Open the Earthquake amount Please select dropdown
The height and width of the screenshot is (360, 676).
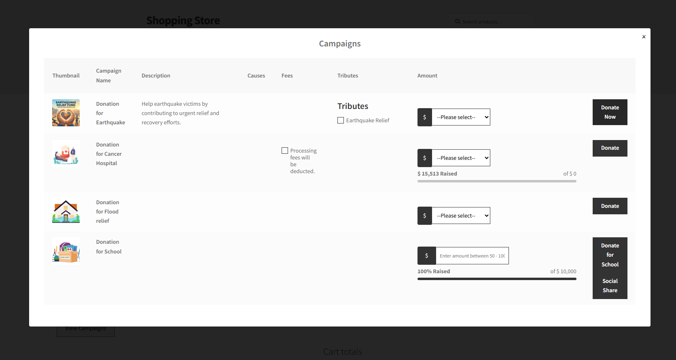click(461, 117)
